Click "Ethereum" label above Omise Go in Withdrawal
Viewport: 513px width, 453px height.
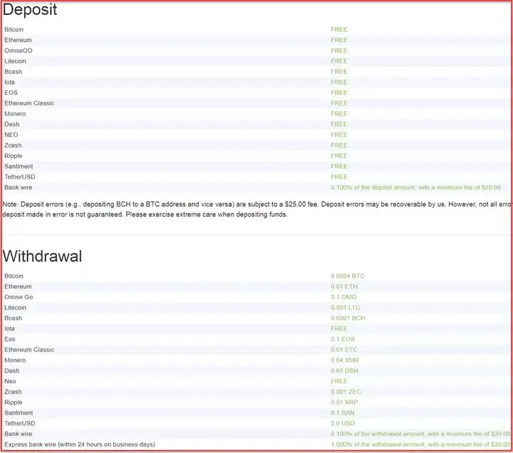(x=18, y=286)
